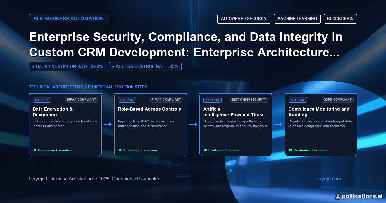The image size is (386, 203).
Task: Click the ACCESS CONTROL RATE: 95% badge
Action: [x=145, y=67]
